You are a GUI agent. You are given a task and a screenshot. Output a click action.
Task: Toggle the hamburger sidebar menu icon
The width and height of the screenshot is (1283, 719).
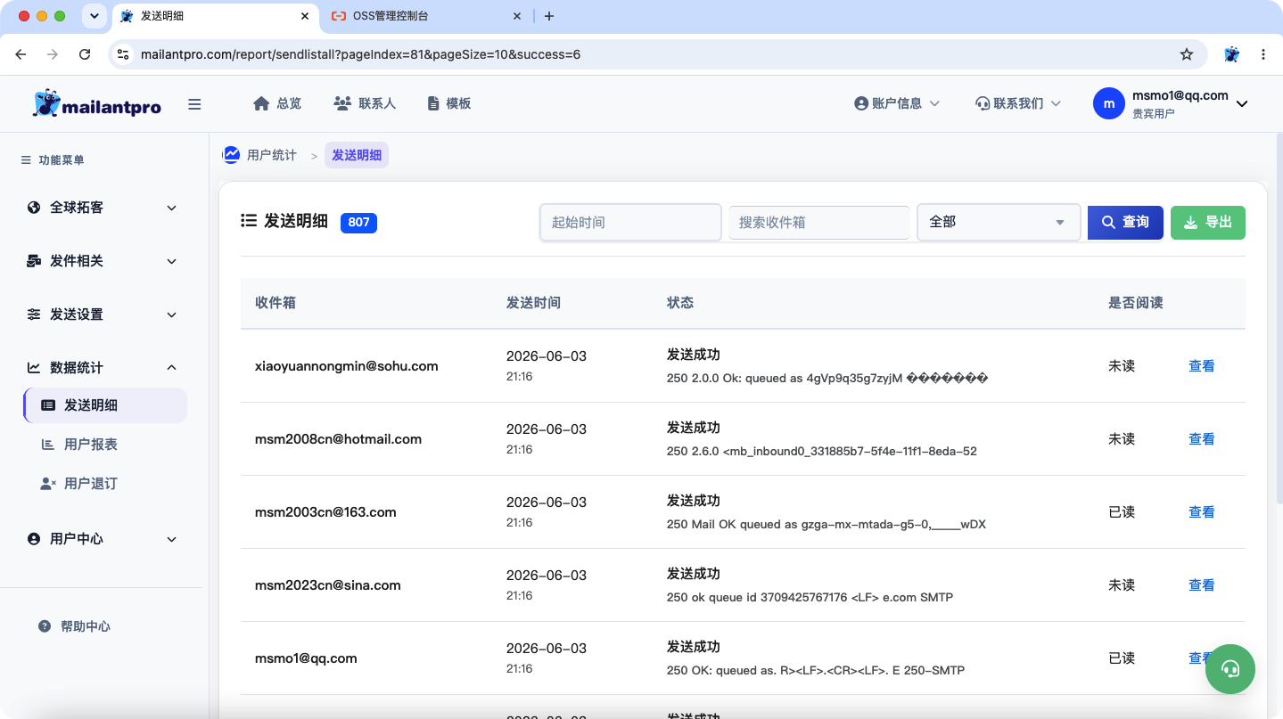[194, 104]
